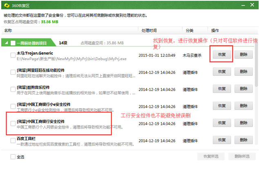The height and width of the screenshot is (171, 259).
Task: Click the 删除所选 button
Action: tap(242, 156)
